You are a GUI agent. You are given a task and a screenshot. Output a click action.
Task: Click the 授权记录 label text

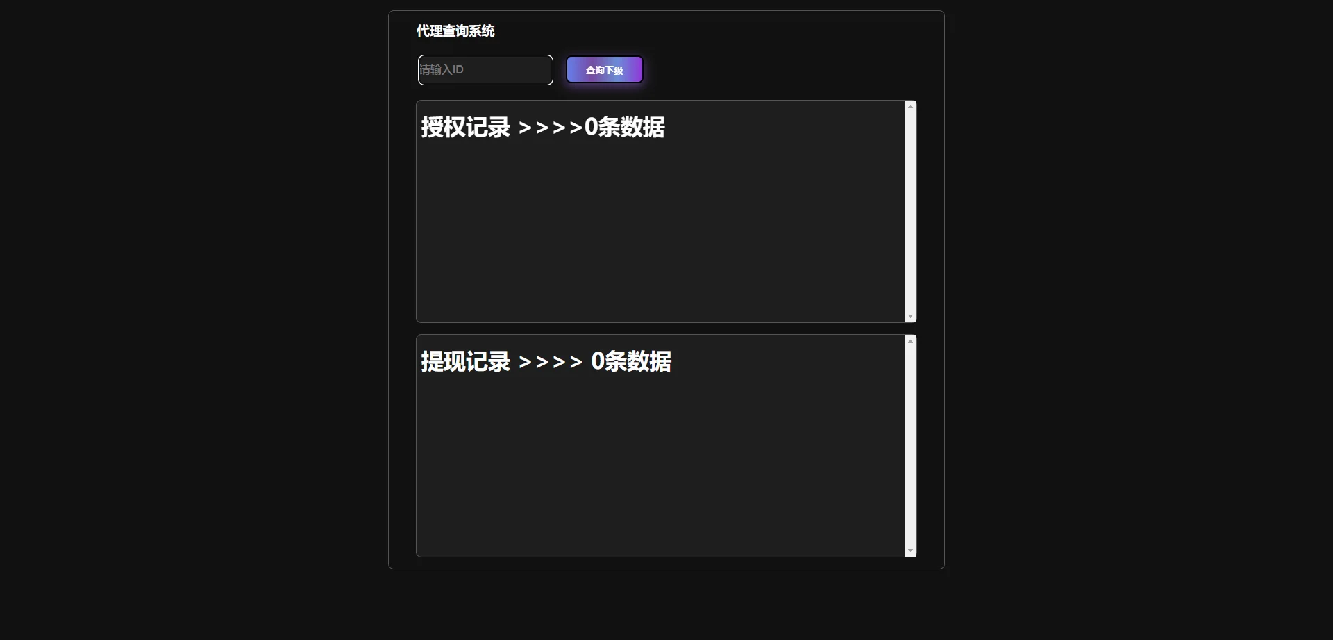click(x=466, y=128)
